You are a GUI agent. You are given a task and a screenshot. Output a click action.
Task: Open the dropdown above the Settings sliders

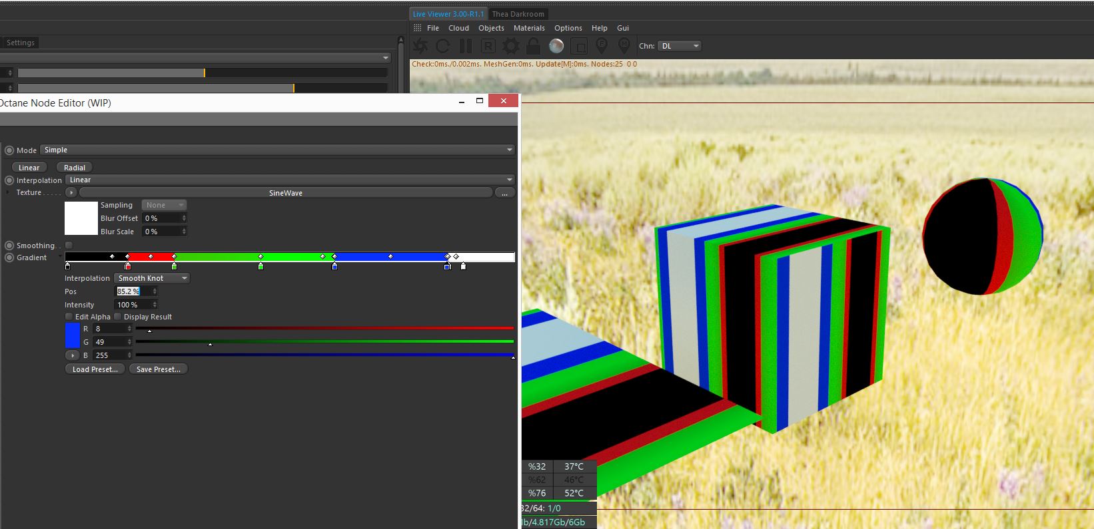[195, 58]
